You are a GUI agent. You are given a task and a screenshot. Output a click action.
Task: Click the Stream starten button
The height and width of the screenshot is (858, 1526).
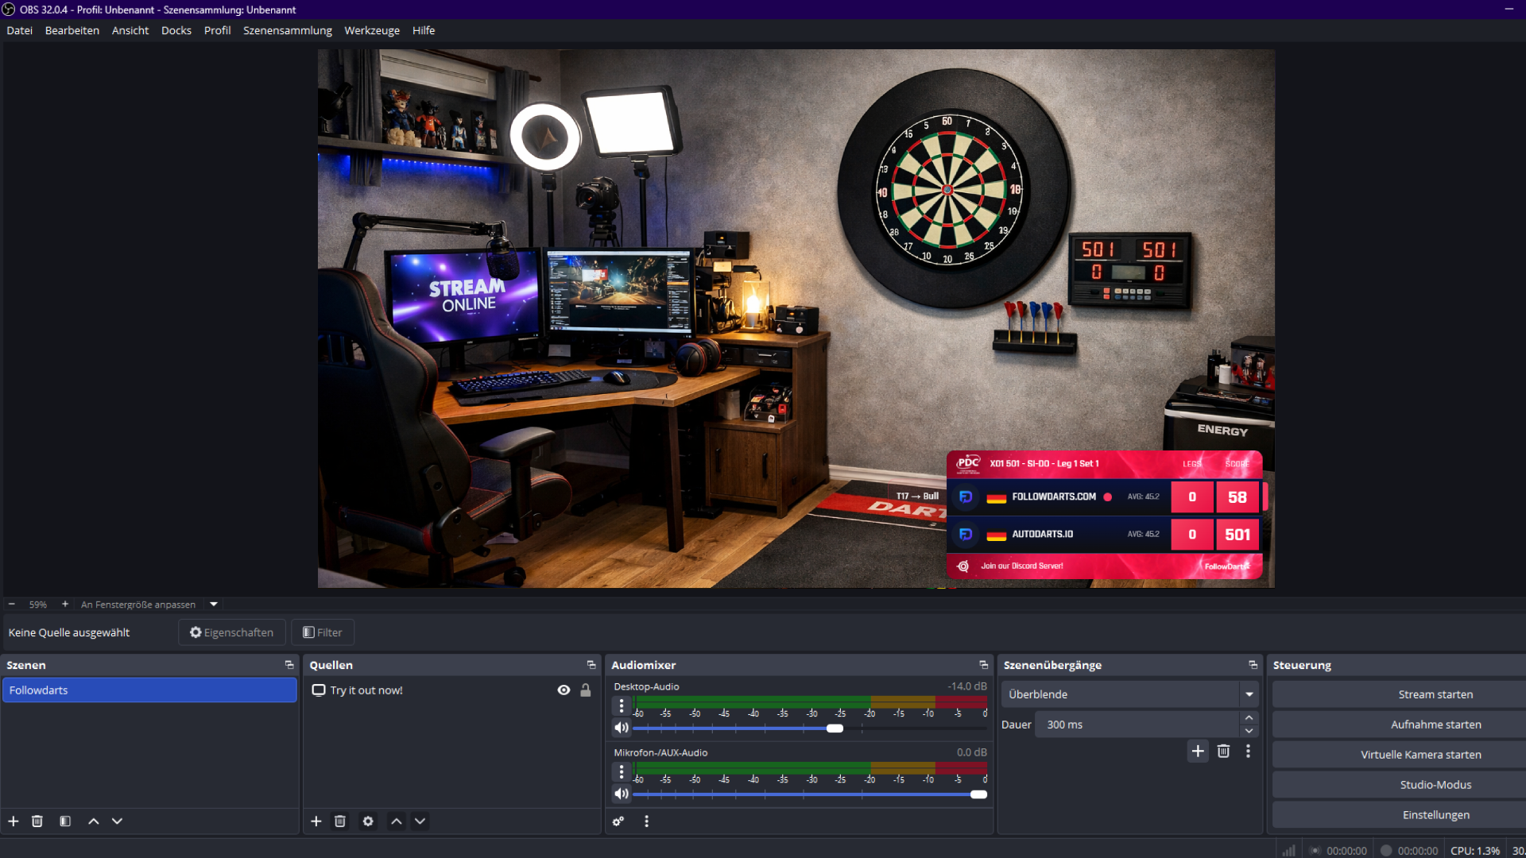[1435, 694]
